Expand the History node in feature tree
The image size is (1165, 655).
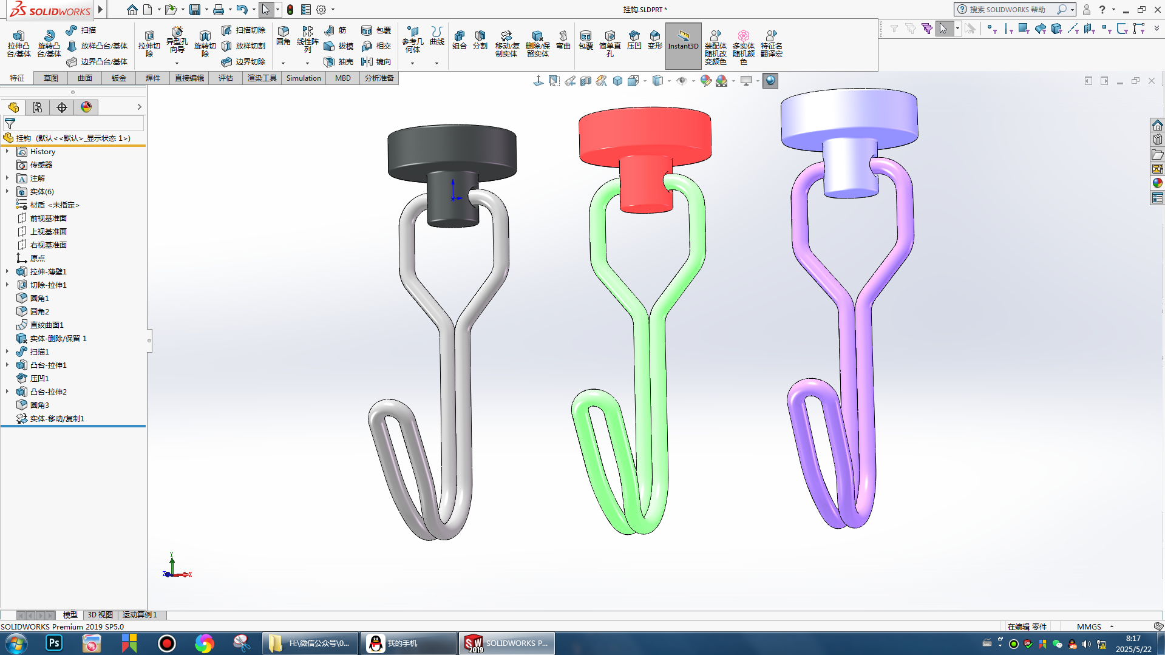(7, 151)
